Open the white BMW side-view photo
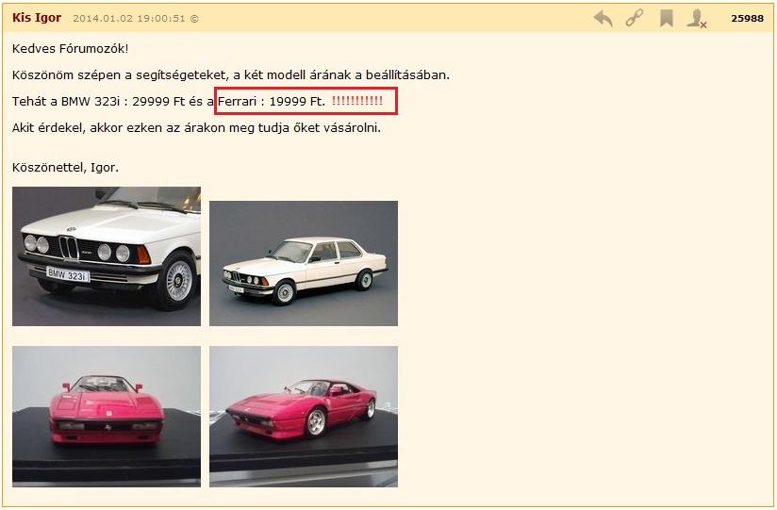The image size is (777, 510). (304, 263)
